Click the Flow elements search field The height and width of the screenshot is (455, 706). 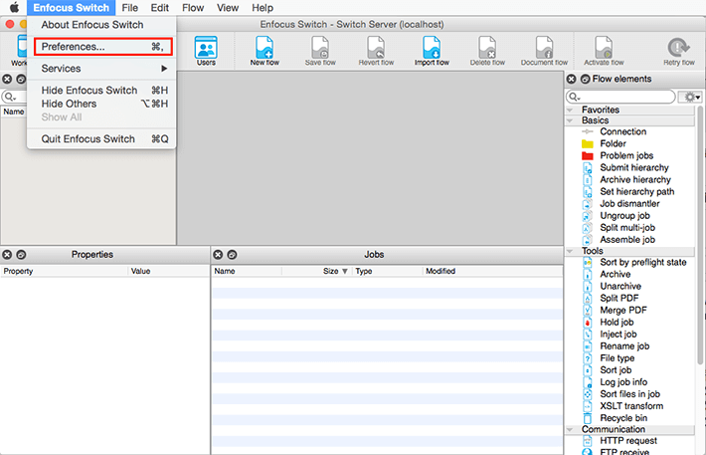tap(620, 97)
